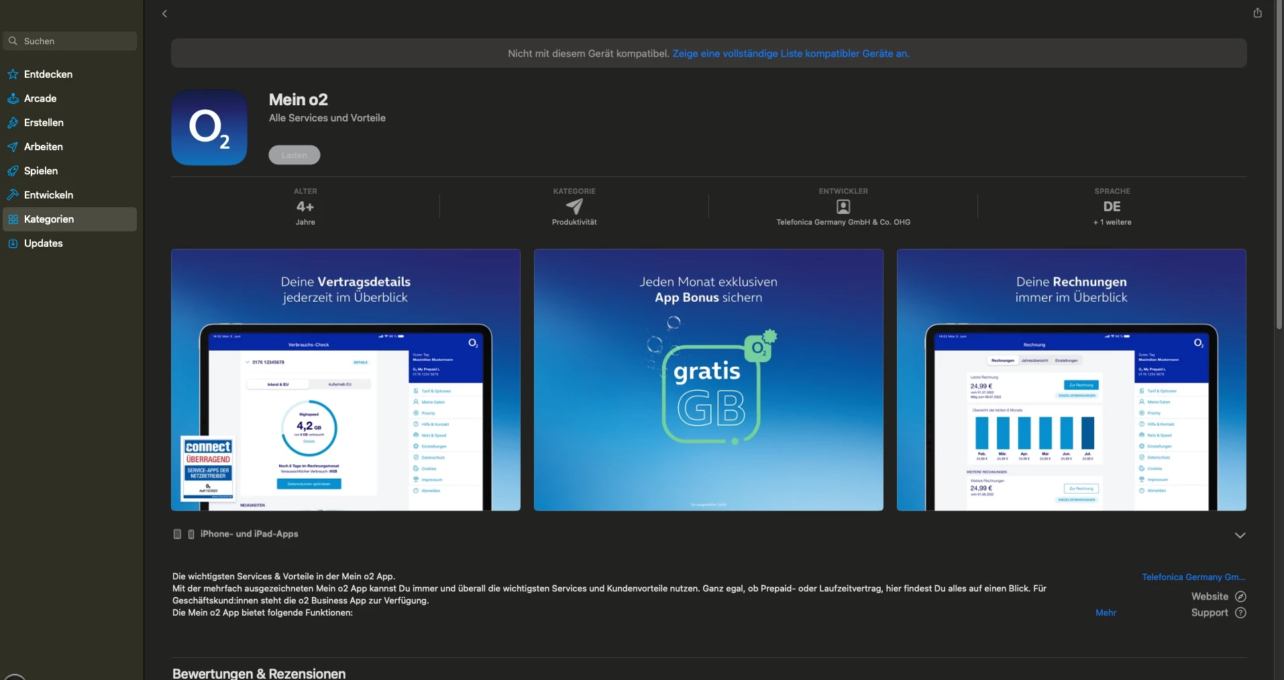The height and width of the screenshot is (680, 1284).
Task: Click the Laden button
Action: coord(295,155)
